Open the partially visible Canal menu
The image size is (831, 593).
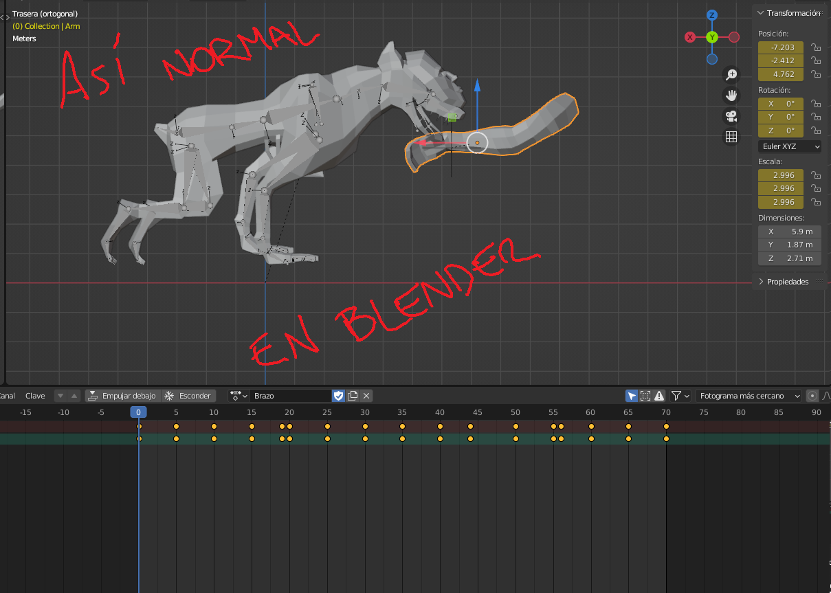click(x=8, y=396)
